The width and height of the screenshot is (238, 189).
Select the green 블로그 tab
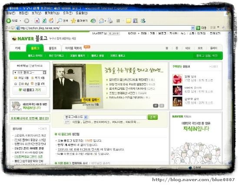(35, 48)
